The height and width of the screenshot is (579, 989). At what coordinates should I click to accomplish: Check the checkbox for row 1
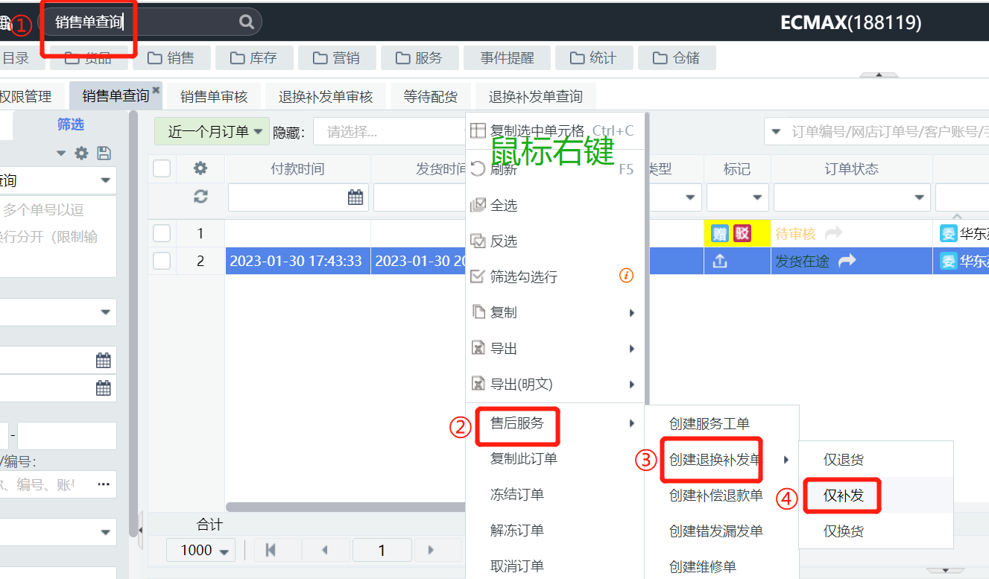click(x=162, y=233)
